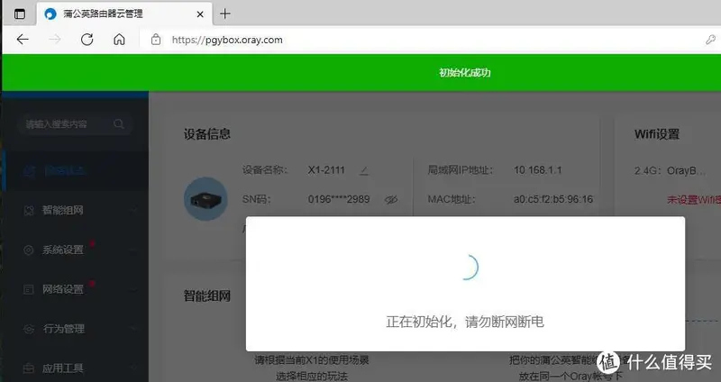721x382 pixels.
Task: Click the 设备信息 section heading
Action: tap(207, 134)
